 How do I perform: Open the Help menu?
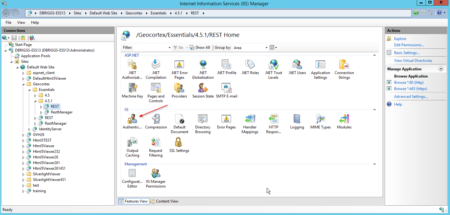click(x=35, y=22)
